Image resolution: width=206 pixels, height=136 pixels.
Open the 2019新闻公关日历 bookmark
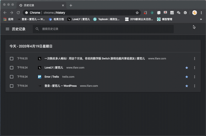[139, 19]
